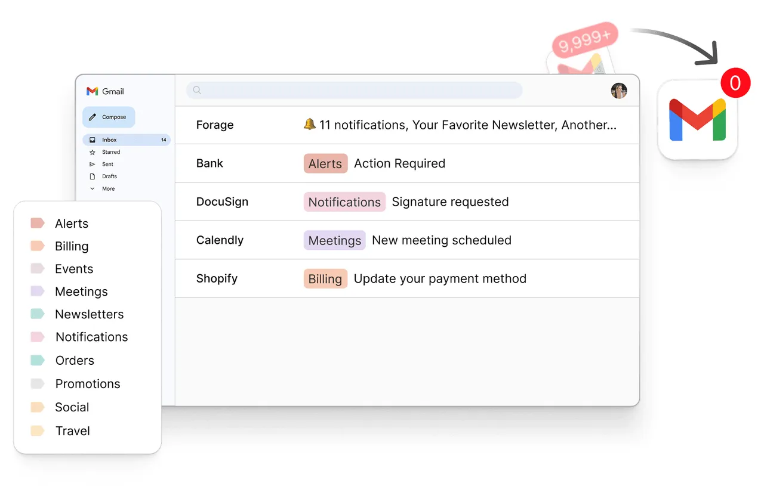Select the Events label
Screen dimensions: 764x493
coord(62,269)
